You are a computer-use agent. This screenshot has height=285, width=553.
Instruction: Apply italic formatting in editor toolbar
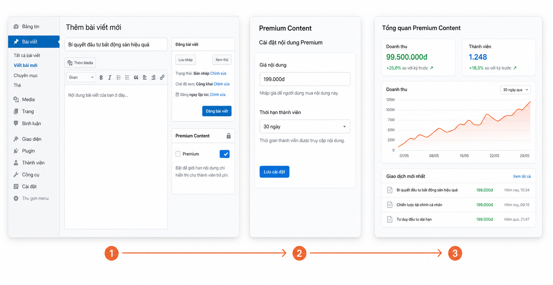click(x=110, y=77)
